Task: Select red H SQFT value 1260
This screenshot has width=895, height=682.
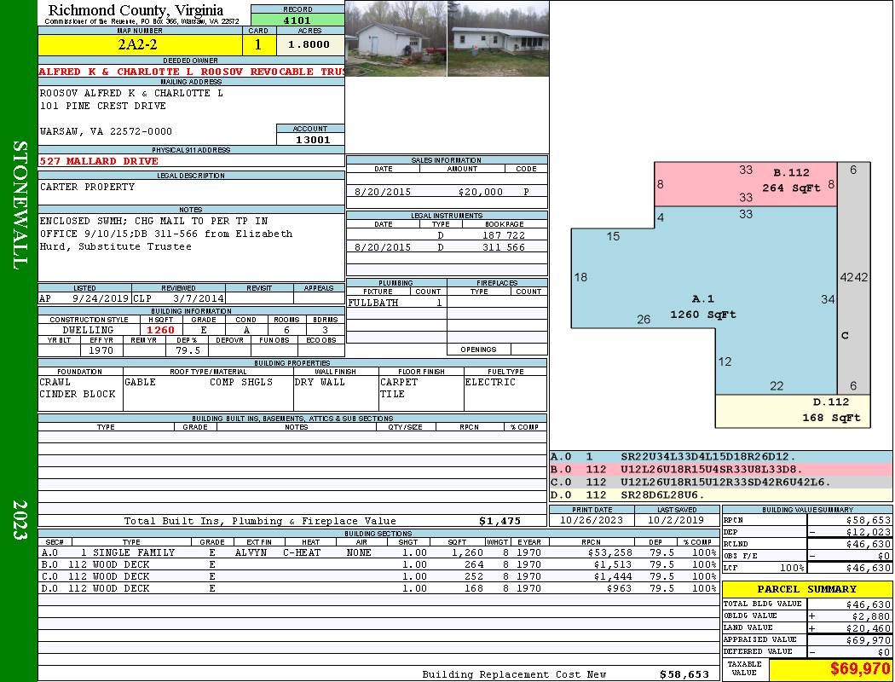Action: pos(160,331)
